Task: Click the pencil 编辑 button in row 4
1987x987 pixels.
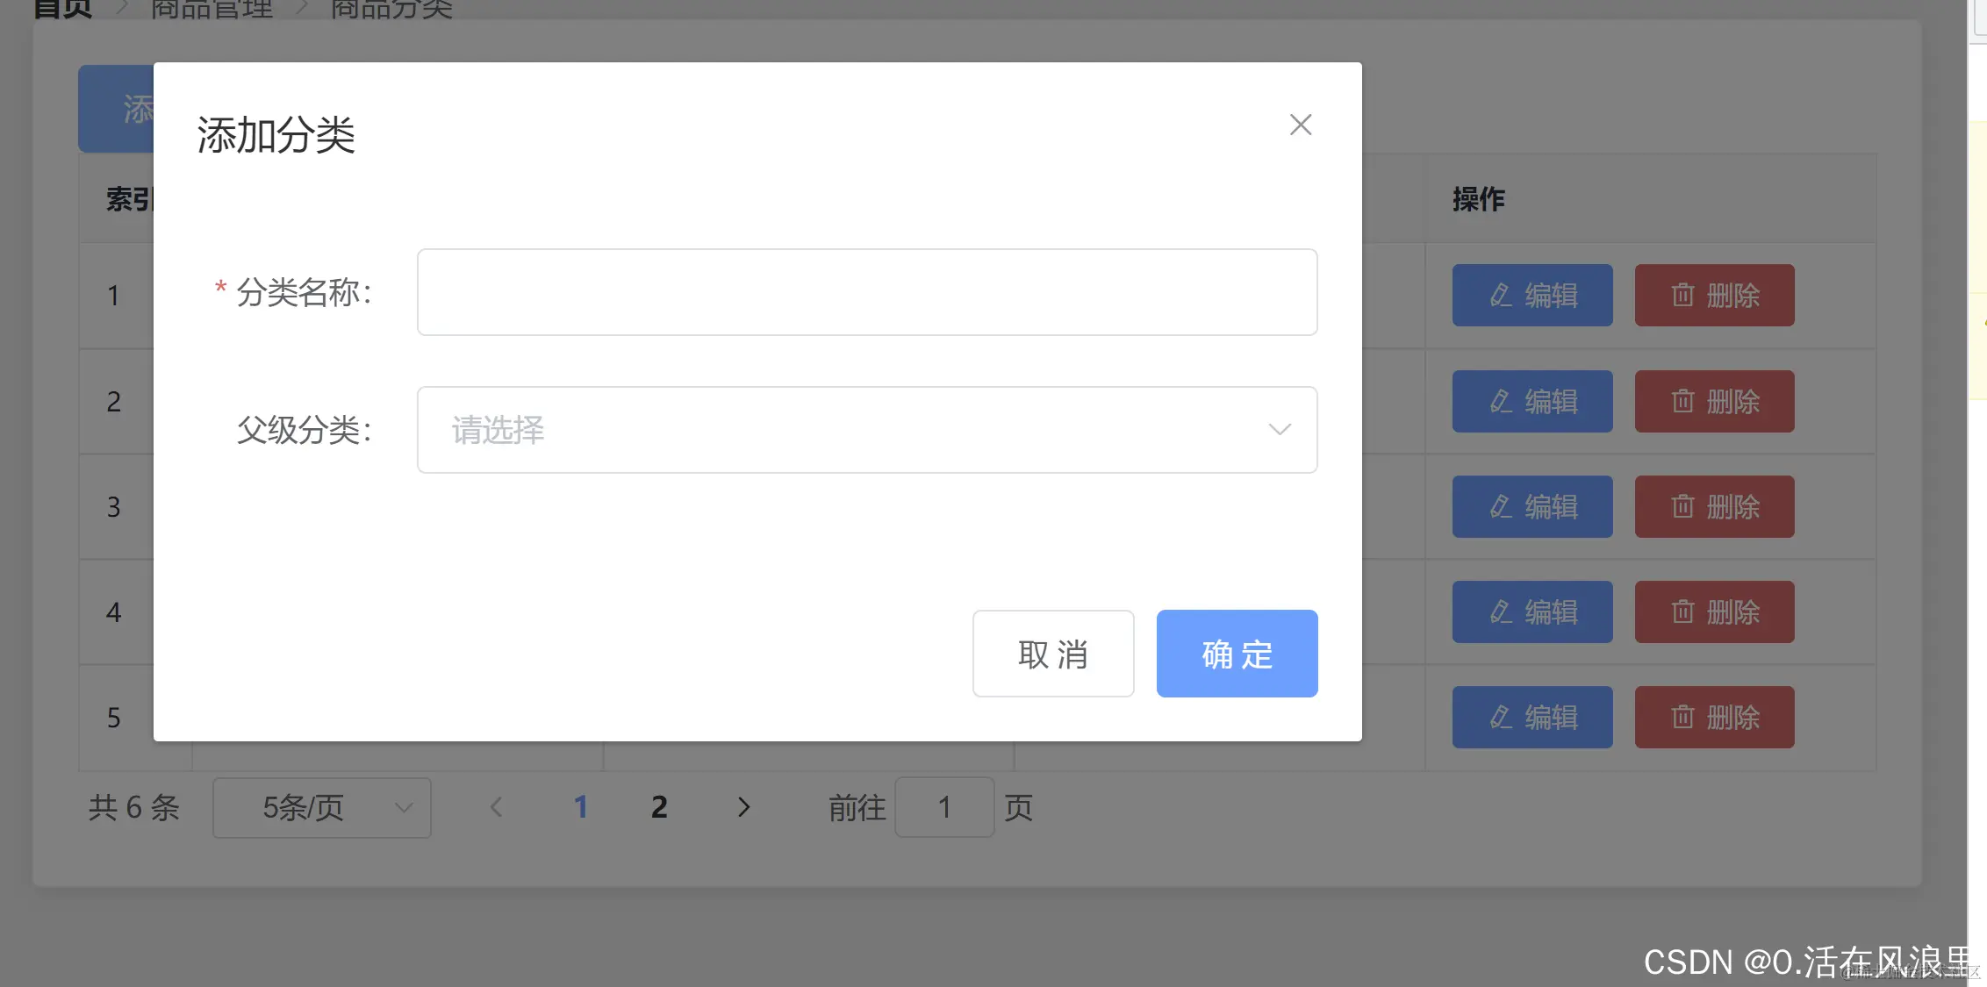Action: coord(1531,612)
